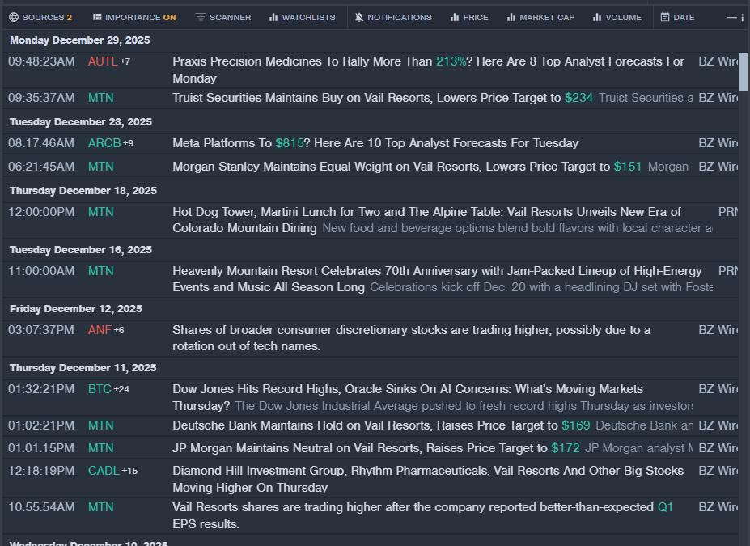This screenshot has height=546, width=750.
Task: Expand the AUTL +7 ticker list
Action: pos(125,61)
